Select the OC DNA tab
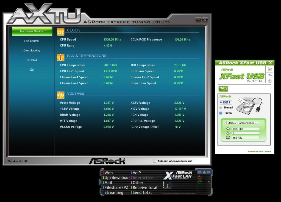Screen dimensions: 281x202 (32, 60)
